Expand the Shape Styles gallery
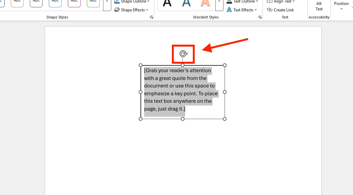This screenshot has width=353, height=195. 107,5
